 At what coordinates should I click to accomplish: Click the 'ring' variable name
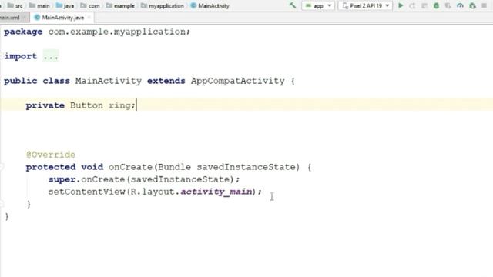120,105
